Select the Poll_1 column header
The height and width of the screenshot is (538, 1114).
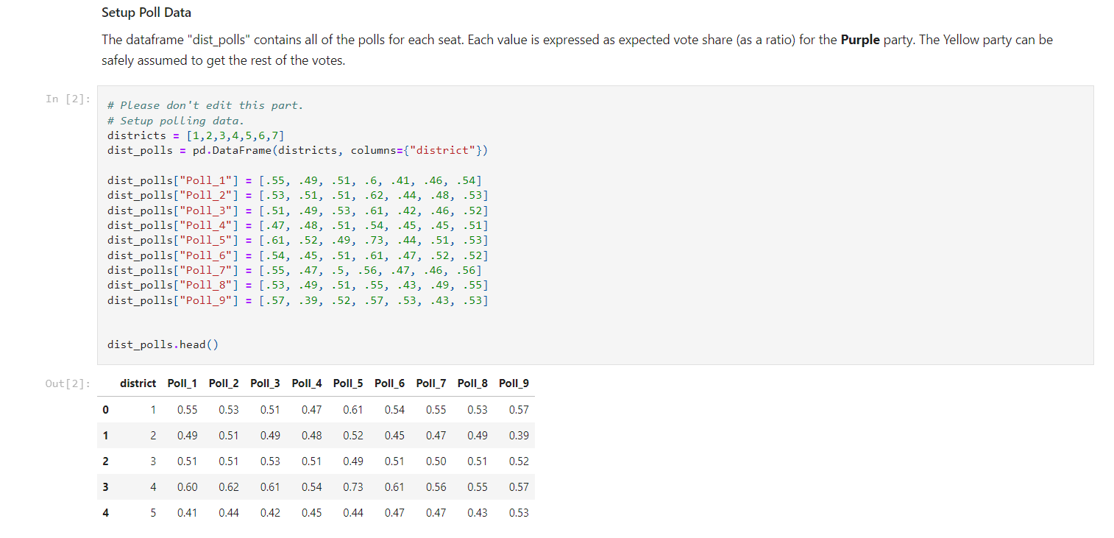[x=182, y=383]
